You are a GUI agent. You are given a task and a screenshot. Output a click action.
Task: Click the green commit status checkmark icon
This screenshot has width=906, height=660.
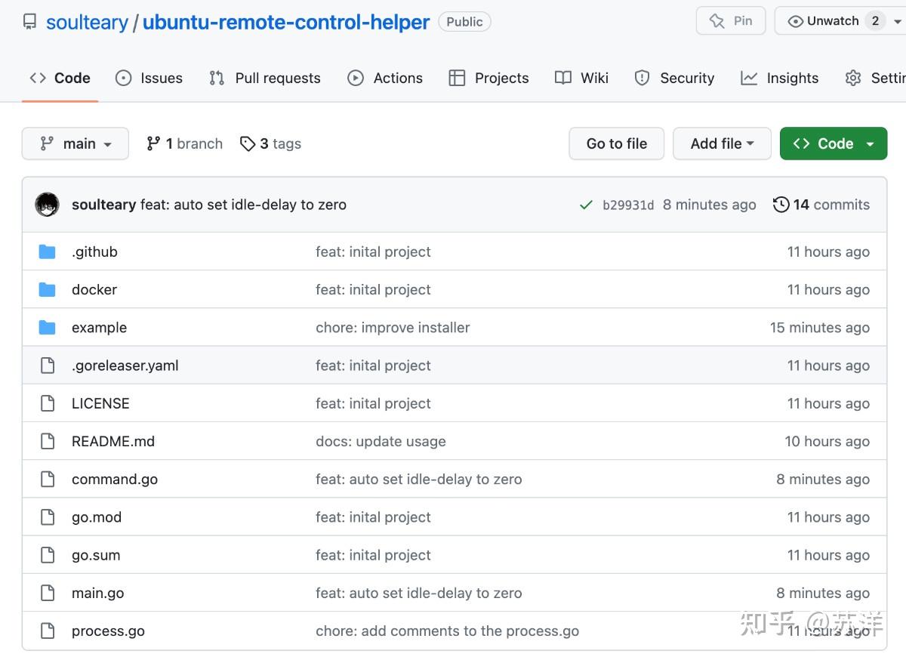[x=586, y=205]
